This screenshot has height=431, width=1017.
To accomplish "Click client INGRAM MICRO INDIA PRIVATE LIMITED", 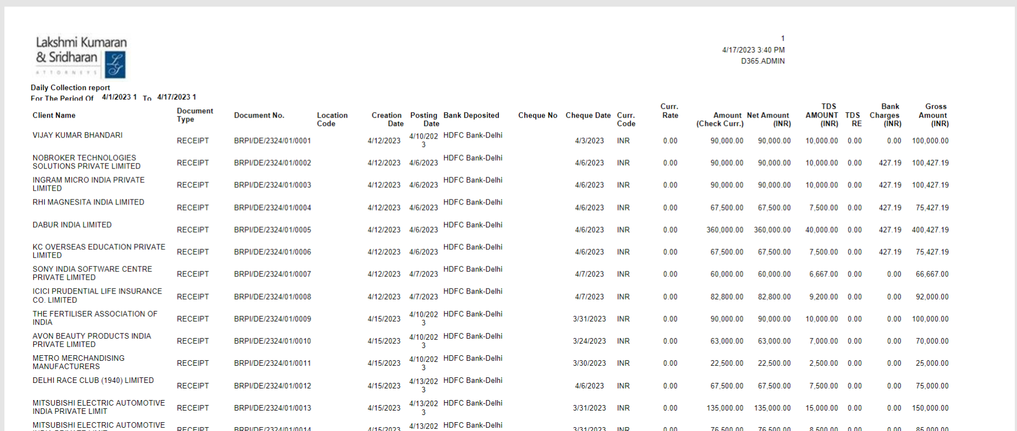I will (89, 184).
